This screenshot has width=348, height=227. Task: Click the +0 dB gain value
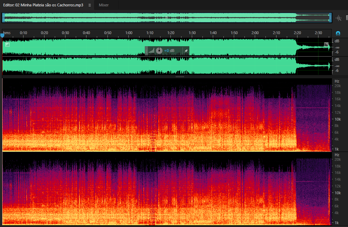(169, 51)
